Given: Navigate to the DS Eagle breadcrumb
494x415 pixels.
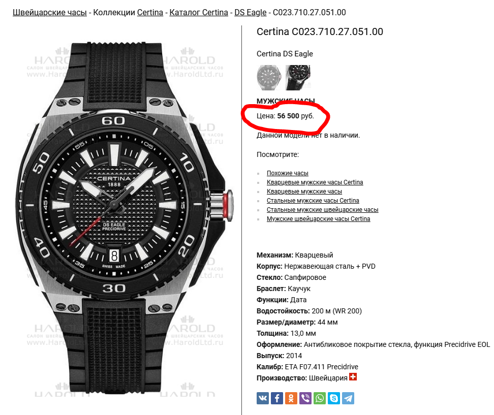Looking at the screenshot, I should 251,12.
